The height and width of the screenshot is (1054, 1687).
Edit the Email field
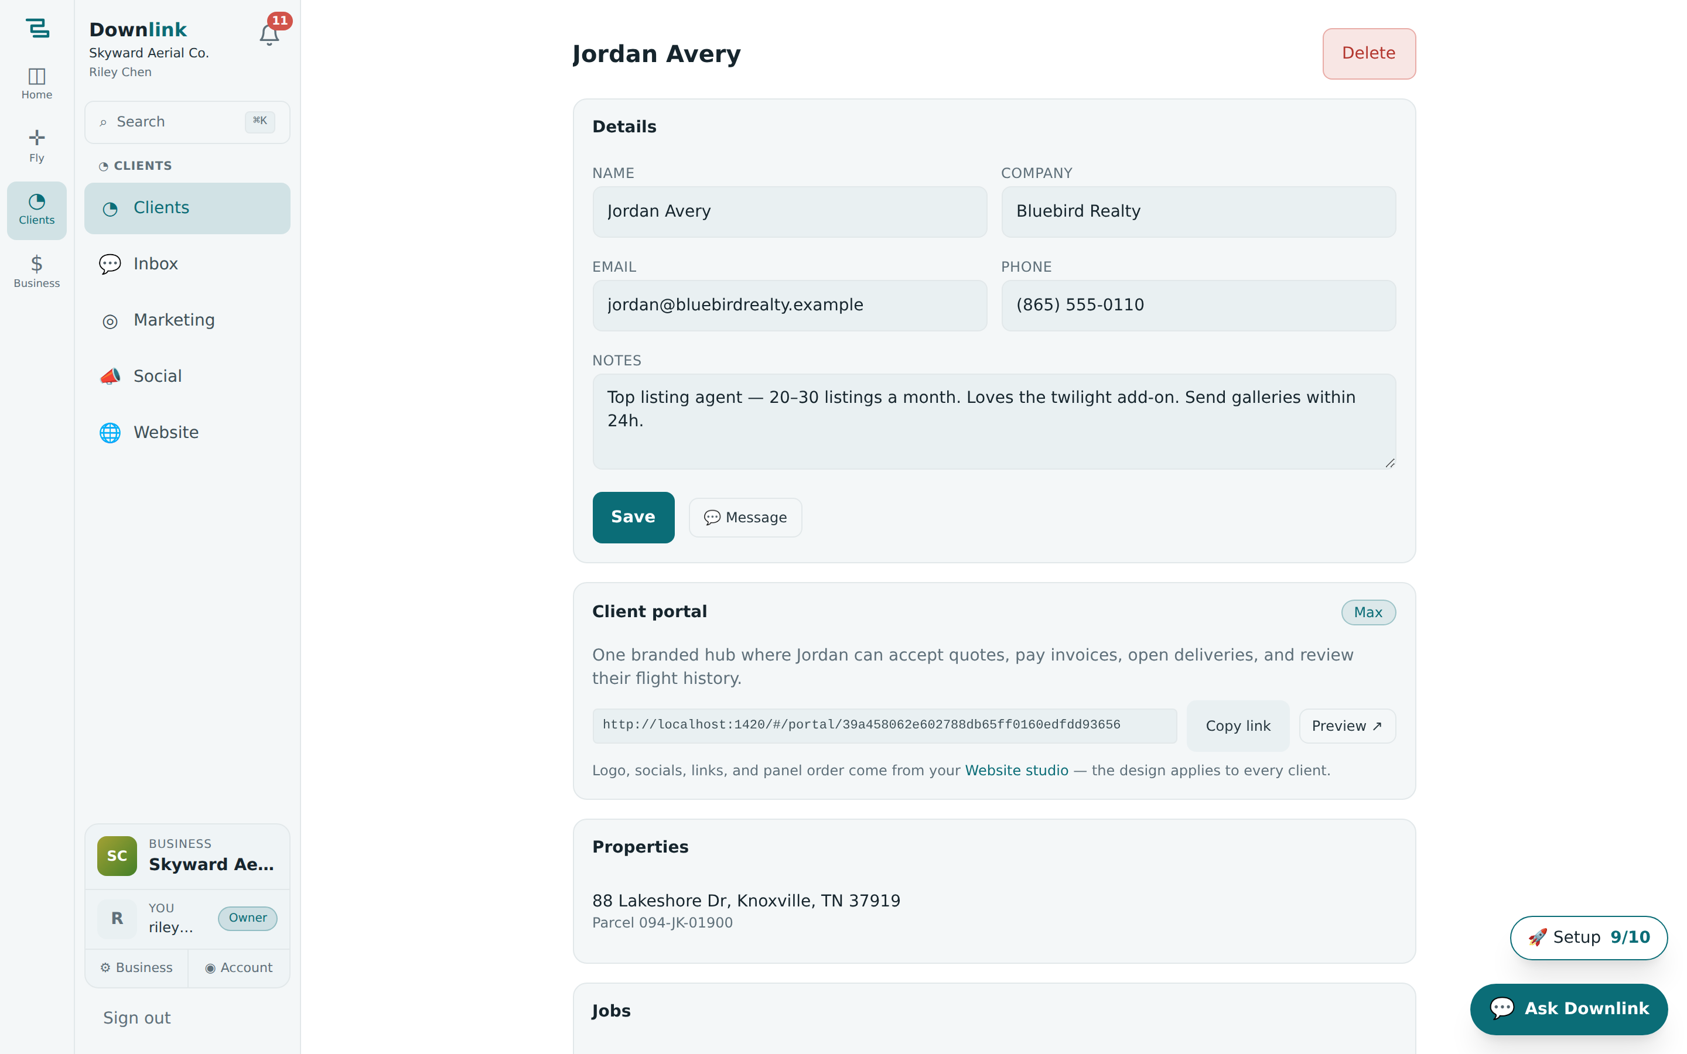pos(790,305)
